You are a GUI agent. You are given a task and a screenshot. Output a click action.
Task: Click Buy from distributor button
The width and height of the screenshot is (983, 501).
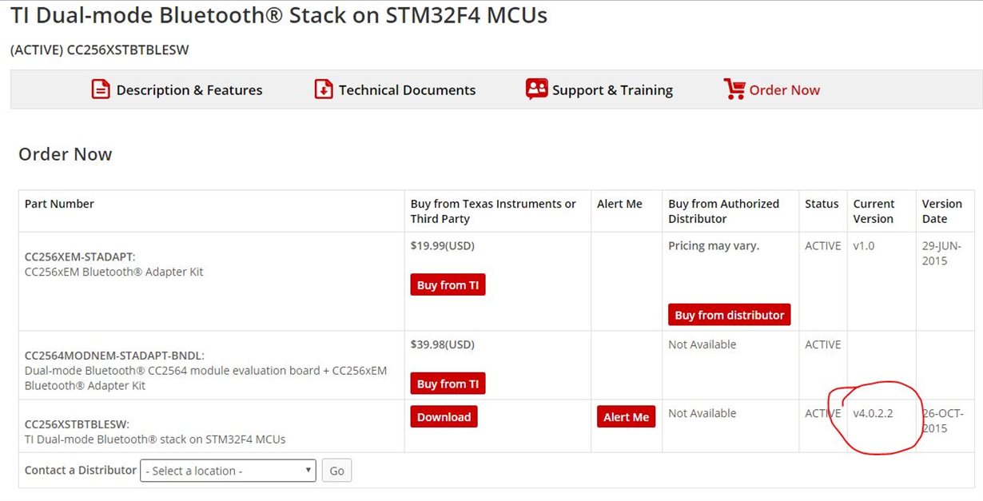coord(729,315)
